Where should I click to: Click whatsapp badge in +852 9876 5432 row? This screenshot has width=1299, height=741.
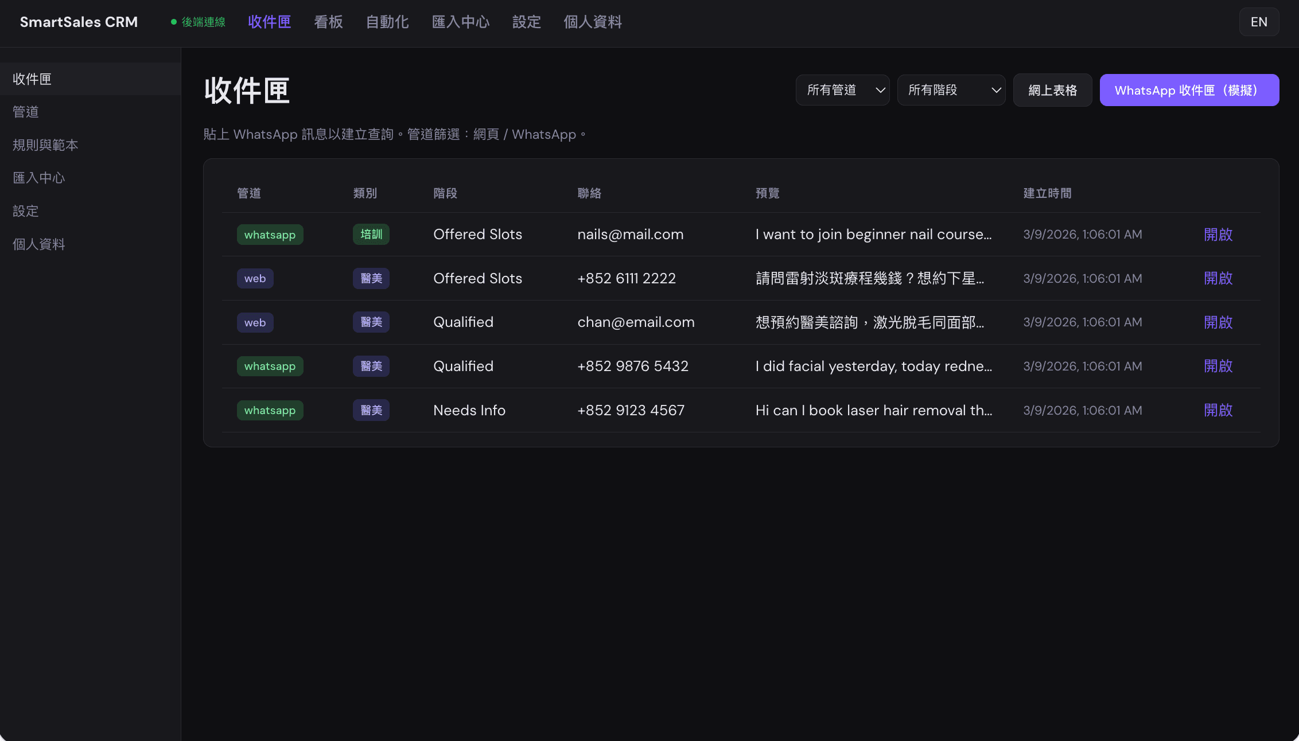point(270,366)
